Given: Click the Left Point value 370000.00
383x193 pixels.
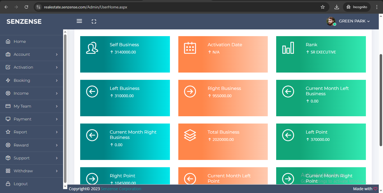Looking at the screenshot, I should 320,139.
